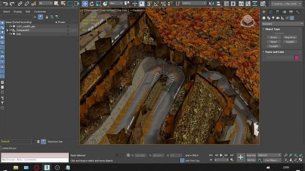This screenshot has width=305, height=171.
Task: Open Render Setup icon
Action: click(x=263, y=3)
